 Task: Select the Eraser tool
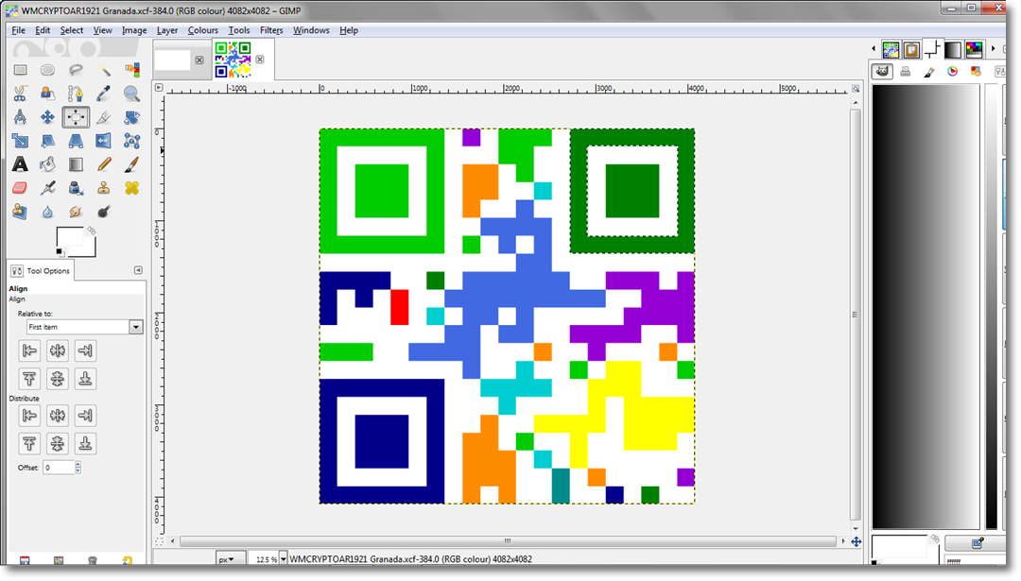pos(20,188)
